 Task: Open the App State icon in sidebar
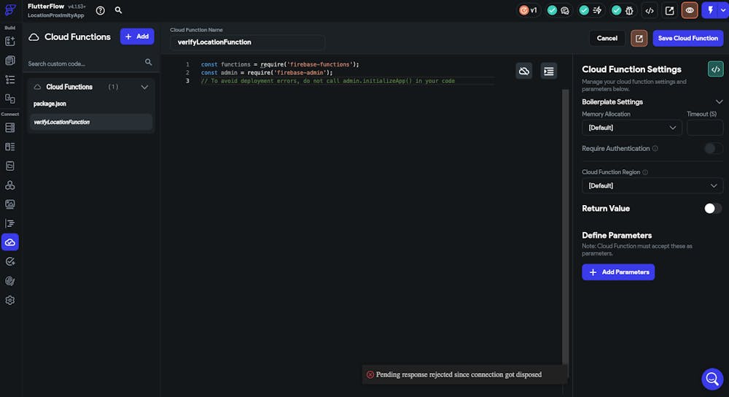click(9, 166)
